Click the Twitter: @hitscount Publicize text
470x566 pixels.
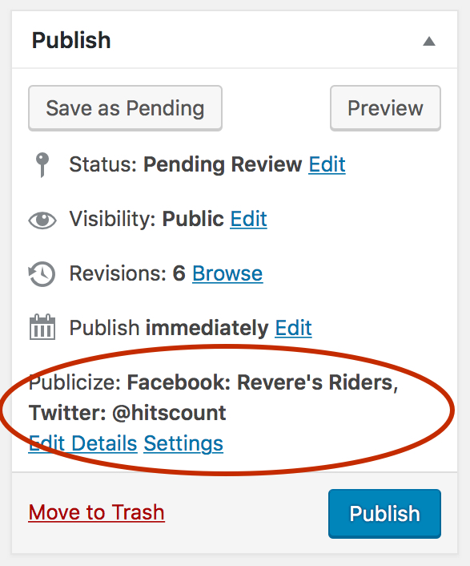127,413
